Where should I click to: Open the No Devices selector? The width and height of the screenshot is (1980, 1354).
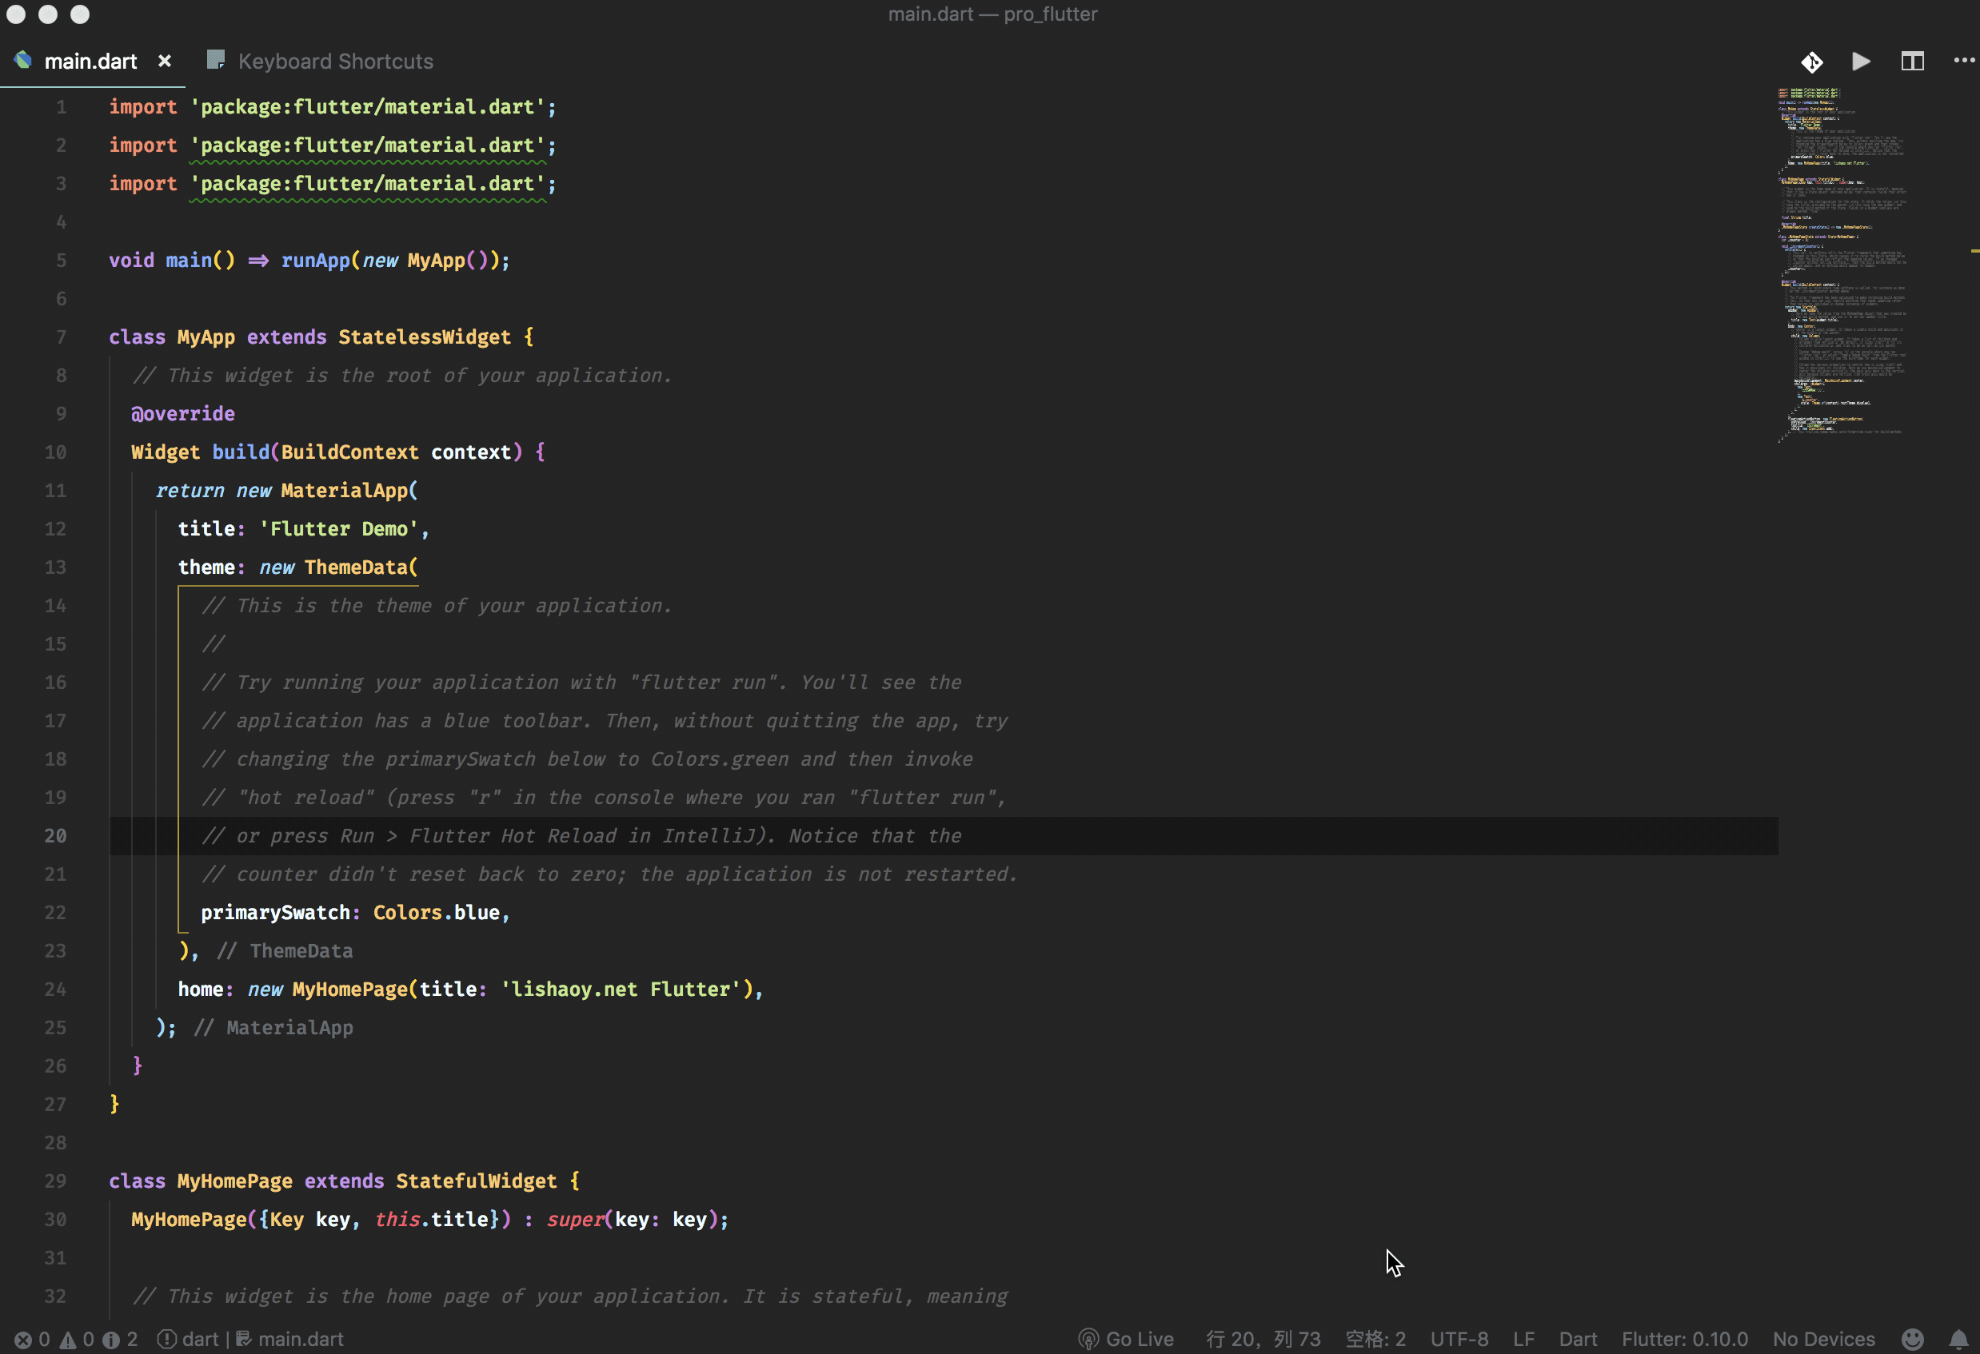coord(1823,1339)
